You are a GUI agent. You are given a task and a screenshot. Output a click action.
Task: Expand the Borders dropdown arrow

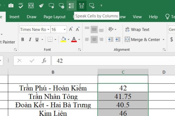pyautogui.click(x=55, y=39)
